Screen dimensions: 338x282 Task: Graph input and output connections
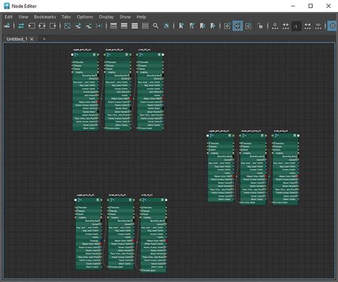click(42, 26)
